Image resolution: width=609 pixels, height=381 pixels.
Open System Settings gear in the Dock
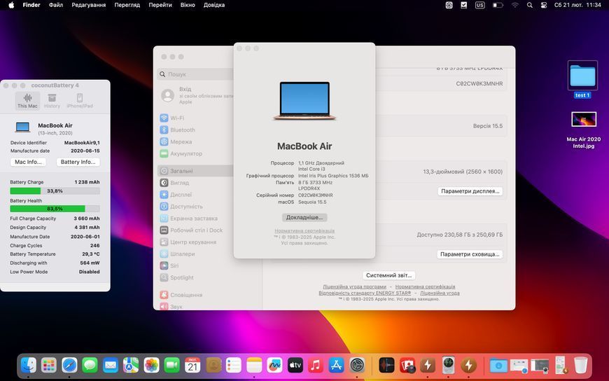click(x=357, y=365)
